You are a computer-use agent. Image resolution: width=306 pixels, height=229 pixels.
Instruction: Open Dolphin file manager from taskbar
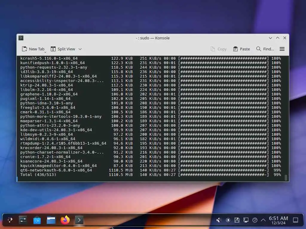point(51,220)
